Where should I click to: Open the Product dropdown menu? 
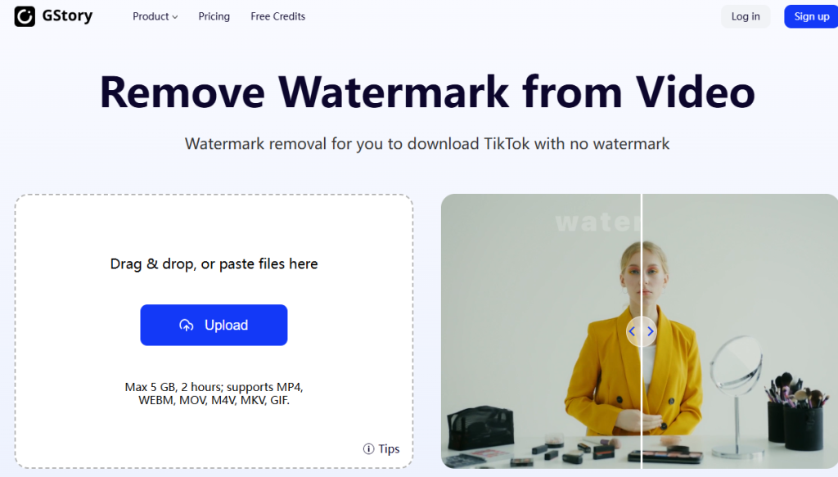pyautogui.click(x=155, y=16)
